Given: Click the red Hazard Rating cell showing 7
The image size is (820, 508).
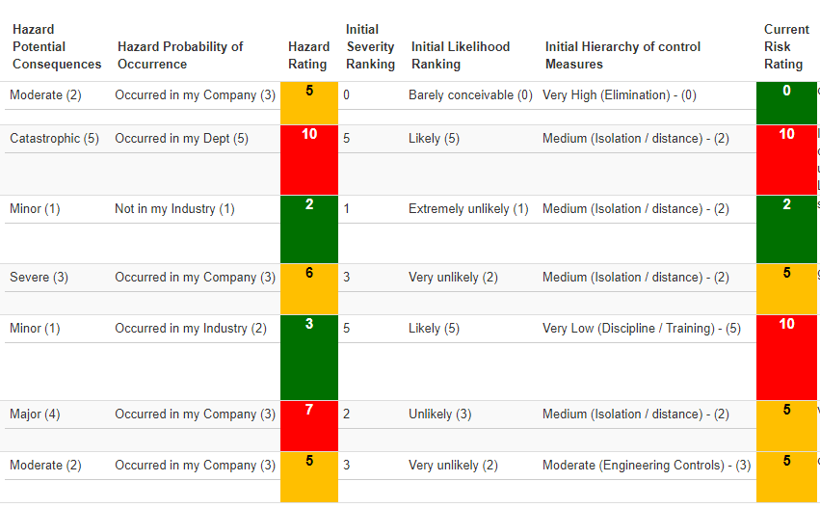Looking at the screenshot, I should pyautogui.click(x=309, y=425).
